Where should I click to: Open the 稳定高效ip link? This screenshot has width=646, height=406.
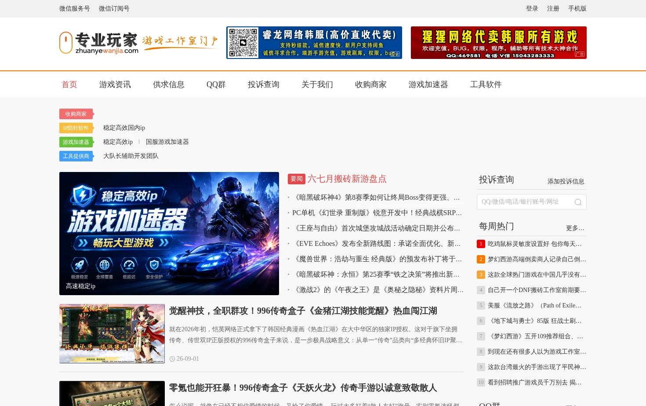118,142
